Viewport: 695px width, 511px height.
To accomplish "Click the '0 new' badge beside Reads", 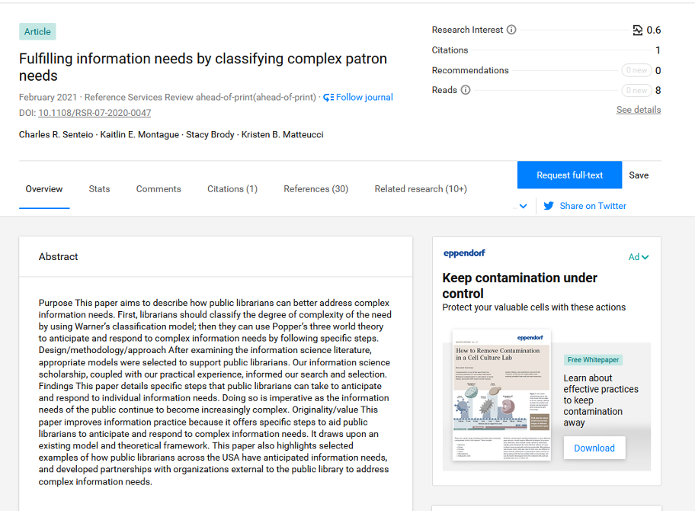I will [x=636, y=90].
